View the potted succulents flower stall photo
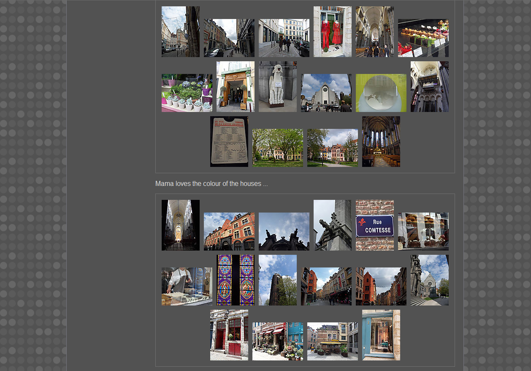 pyautogui.click(x=187, y=93)
